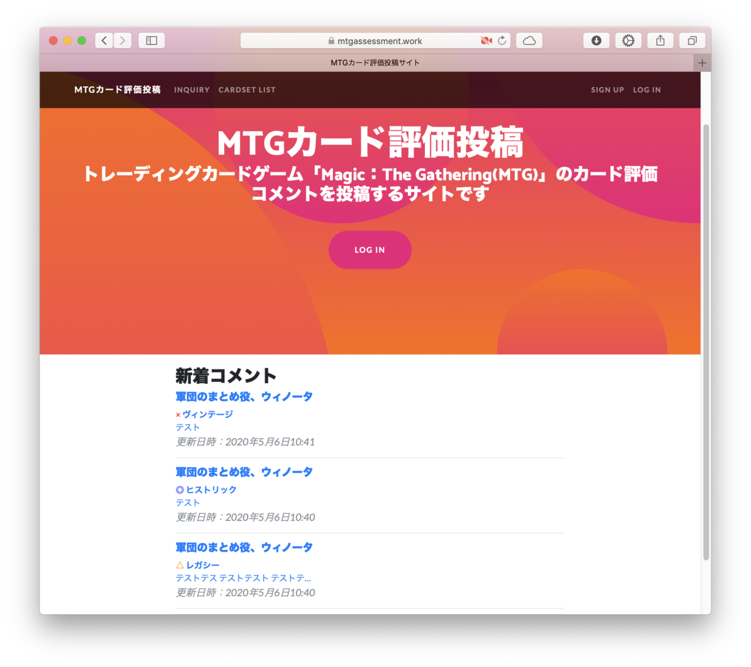Click the MTGカード評価投稿 hero title
This screenshot has height=667, width=751.
(x=370, y=143)
